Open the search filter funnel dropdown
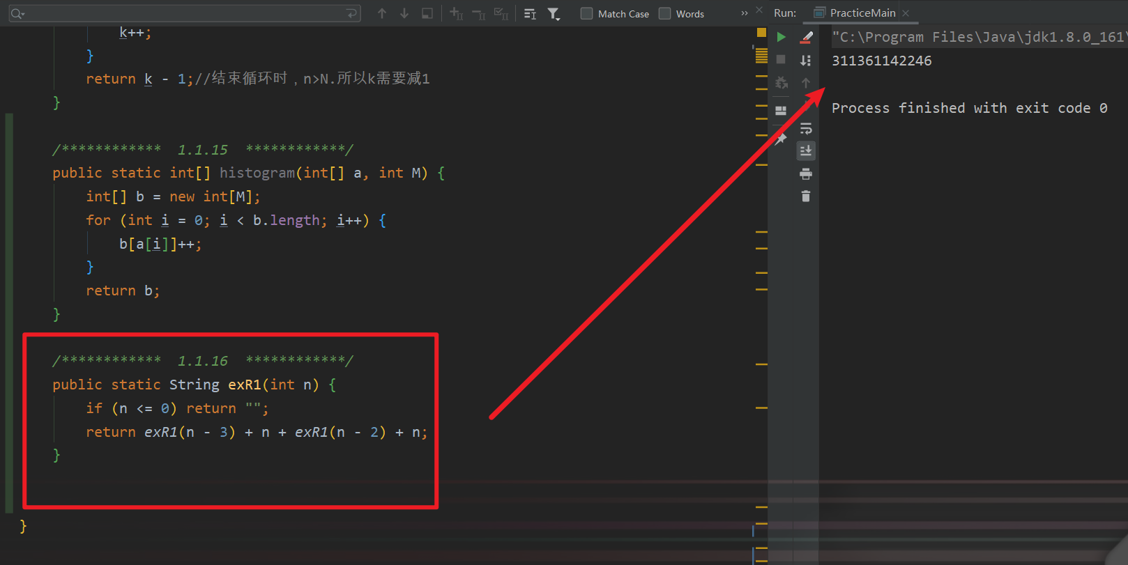The width and height of the screenshot is (1128, 565). [x=554, y=13]
